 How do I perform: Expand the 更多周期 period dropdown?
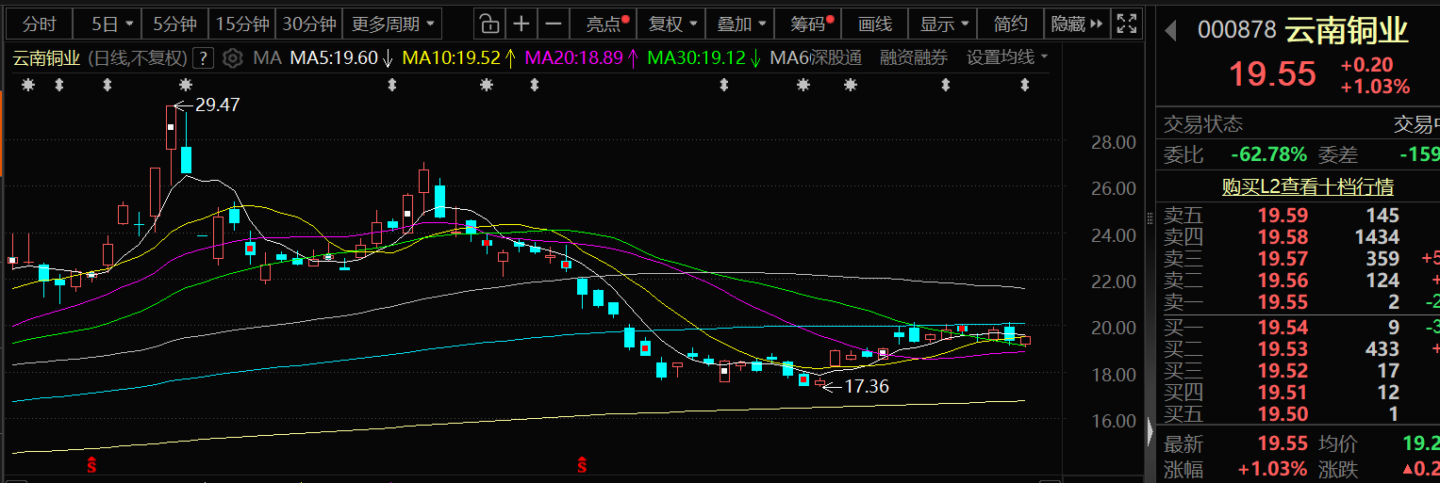[x=394, y=24]
